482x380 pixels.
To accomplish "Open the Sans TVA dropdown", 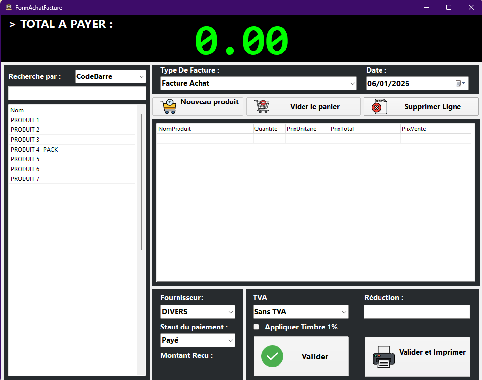I will pos(343,312).
